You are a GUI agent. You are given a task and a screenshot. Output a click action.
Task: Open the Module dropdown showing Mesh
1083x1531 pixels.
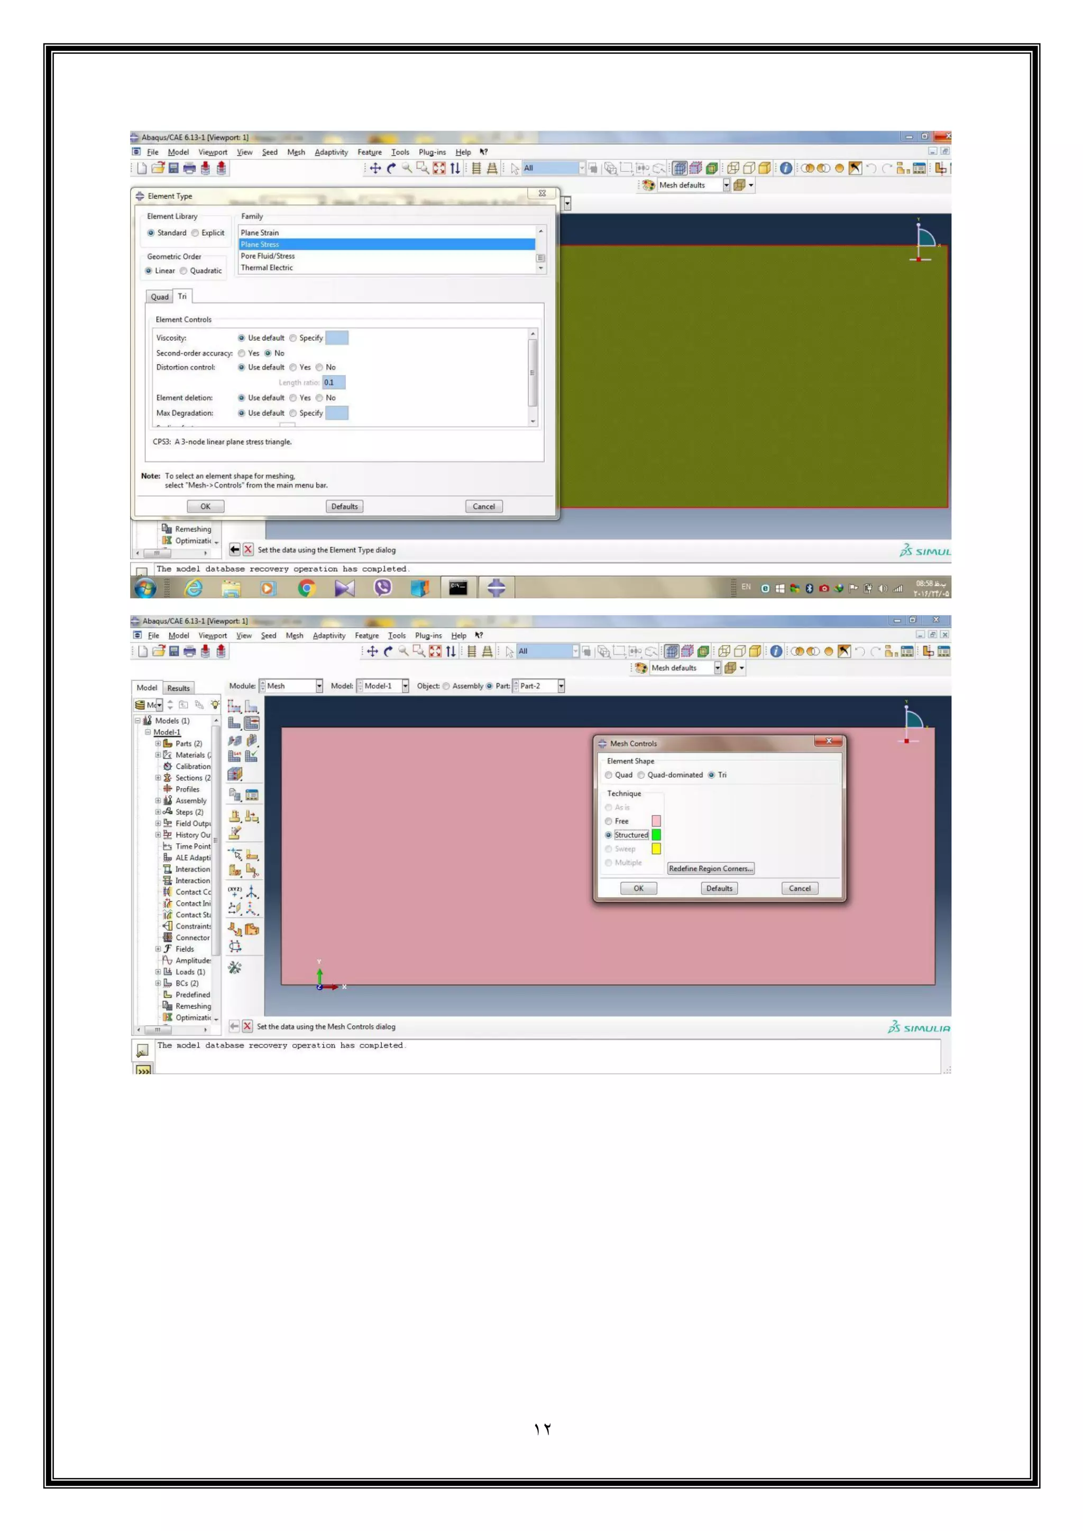tap(319, 686)
